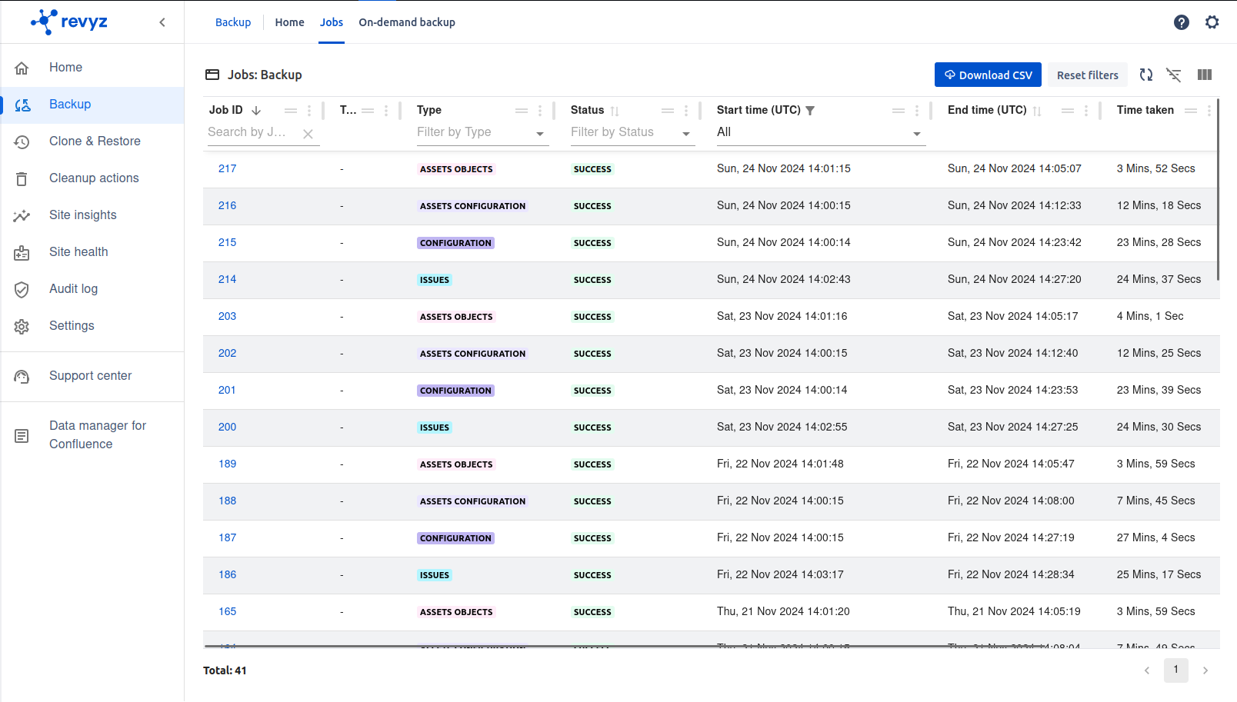The width and height of the screenshot is (1237, 702).
Task: Click the Time taken column header
Action: point(1145,110)
